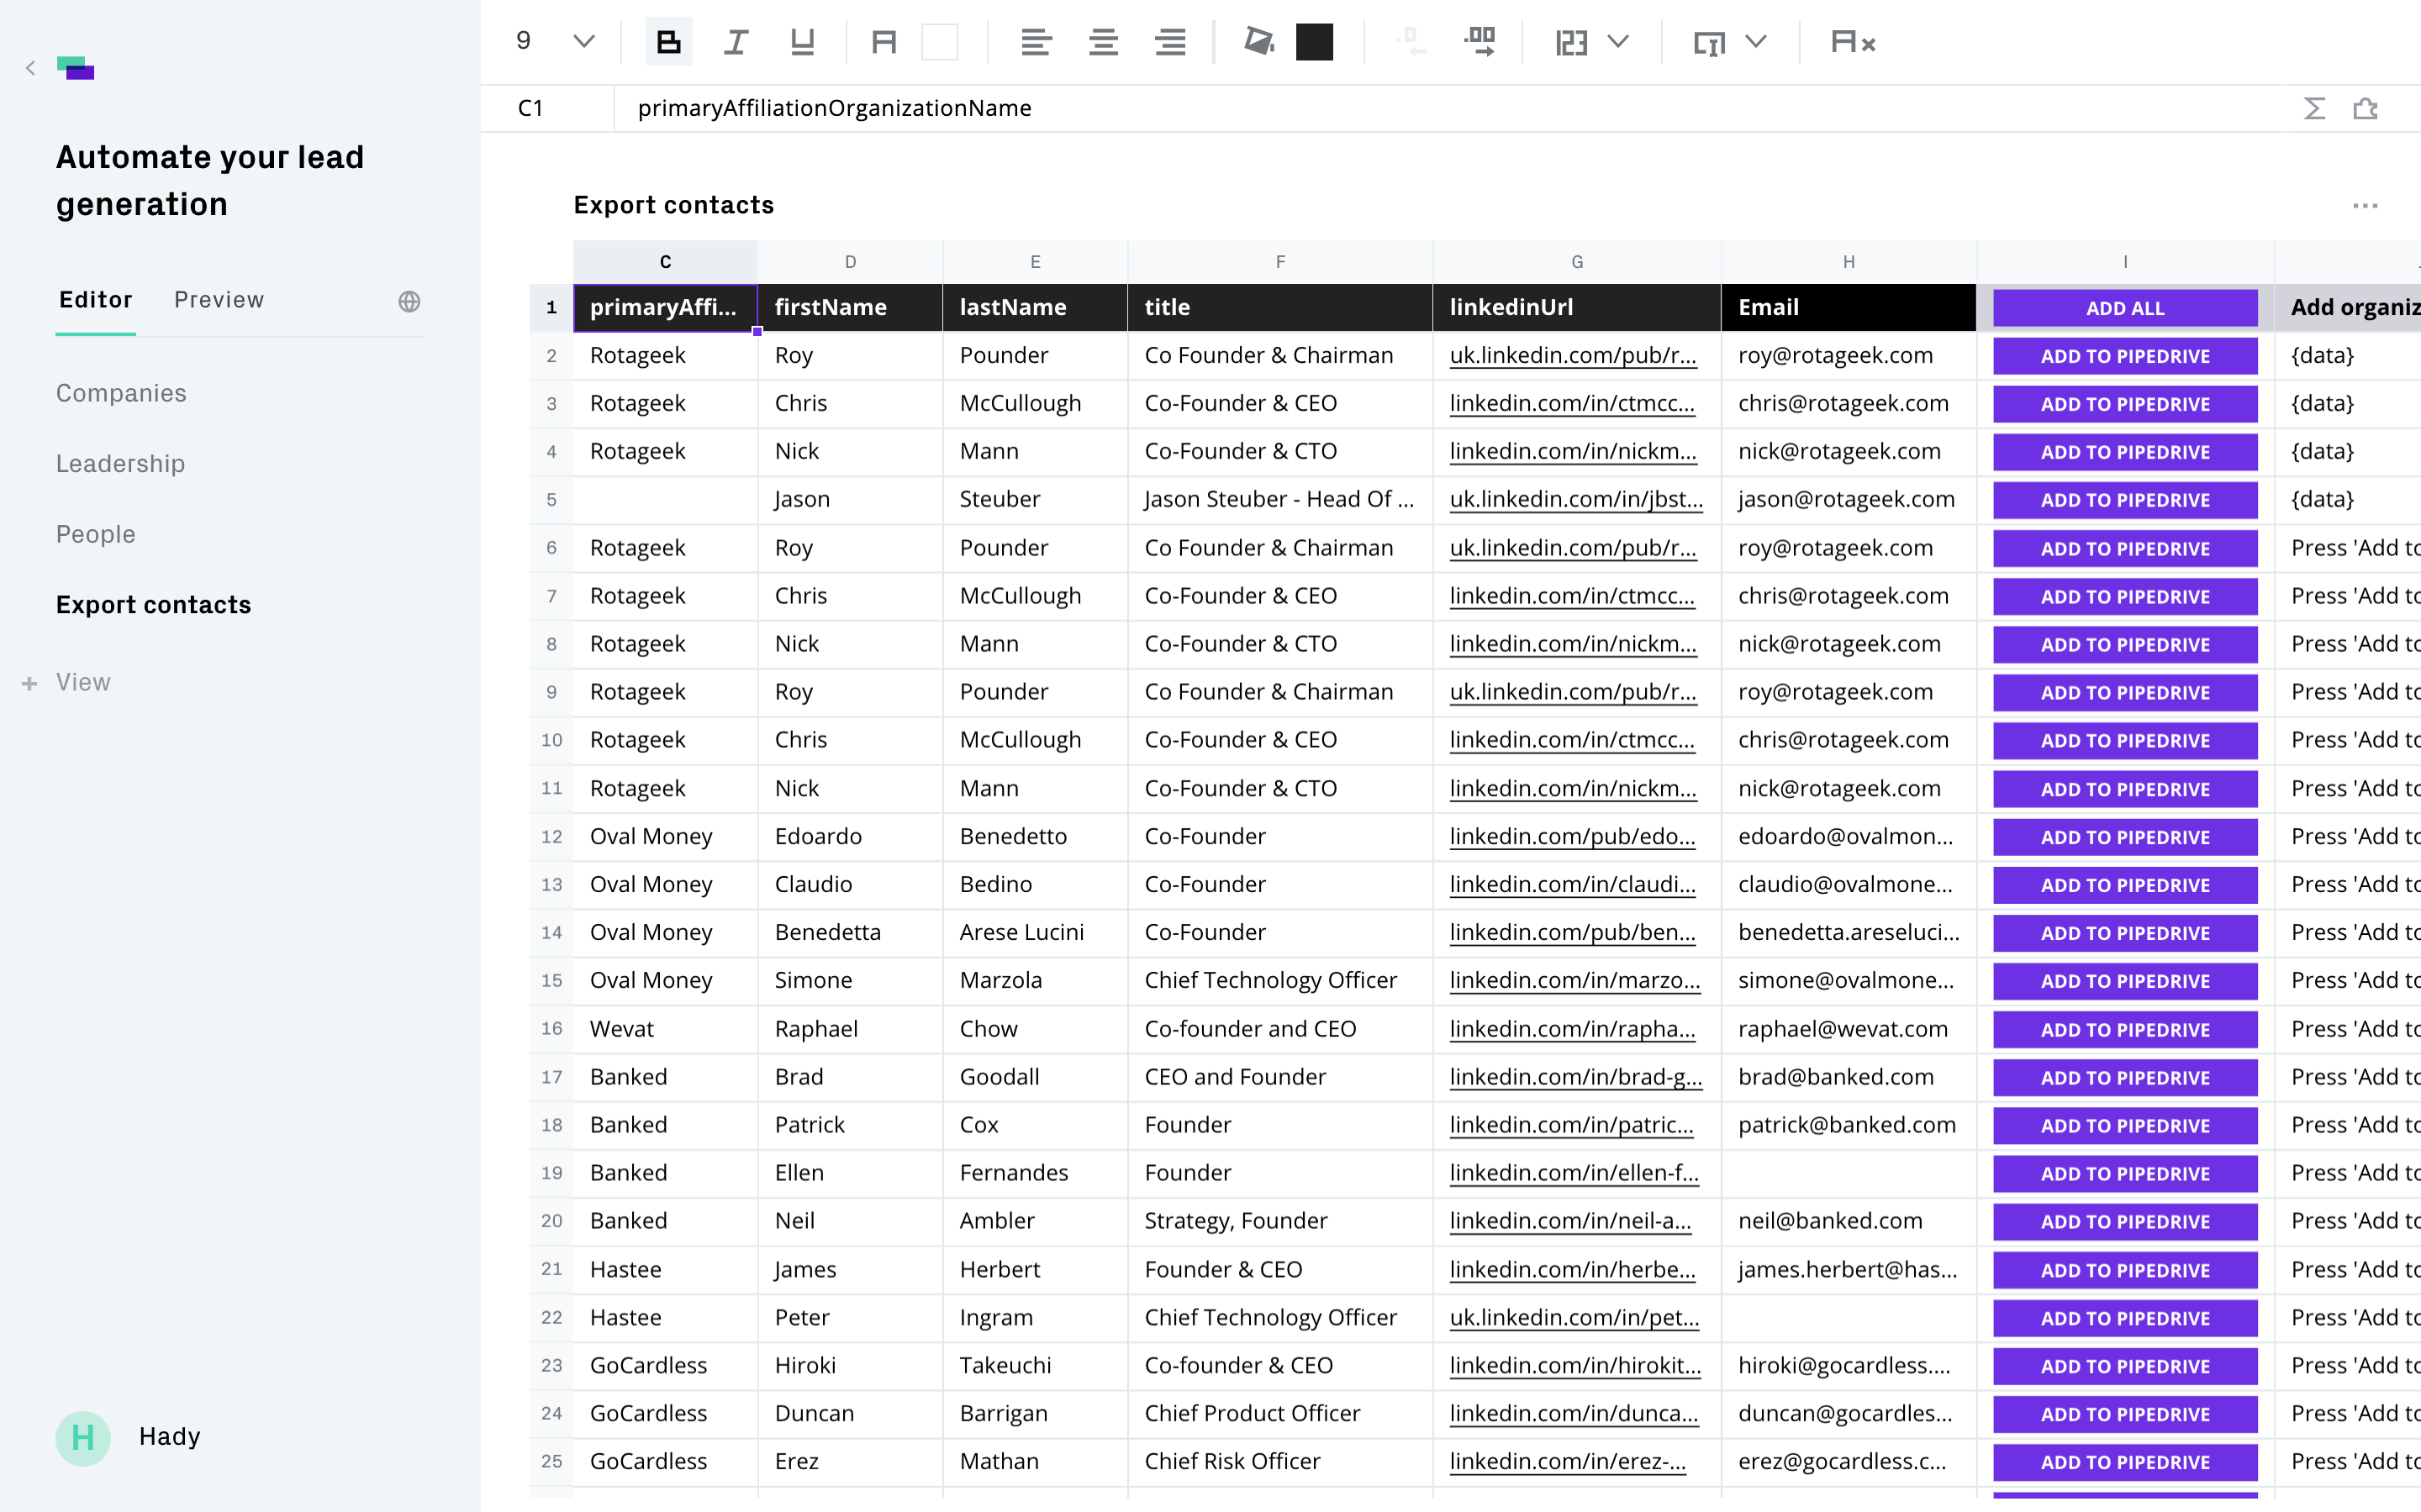Screen dimensions: 2421x1512
Task: Click the globe publish icon
Action: click(409, 301)
